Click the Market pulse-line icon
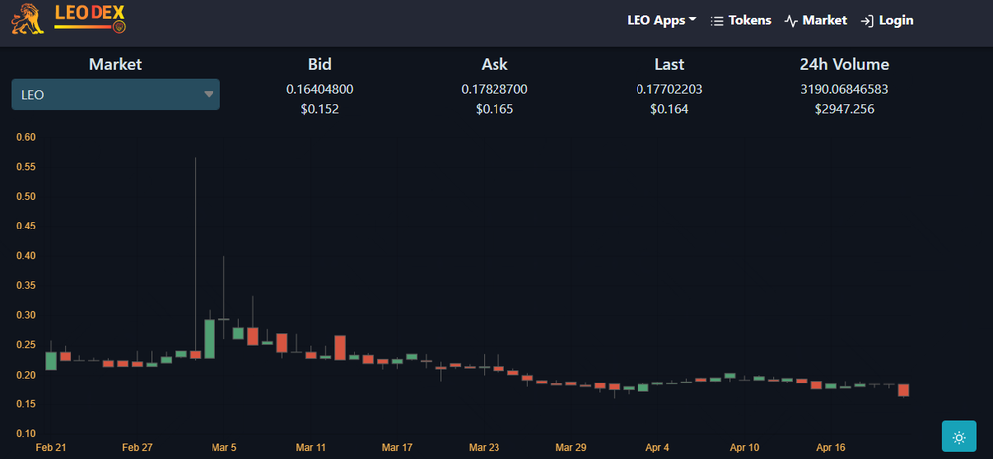The width and height of the screenshot is (993, 459). [x=791, y=21]
